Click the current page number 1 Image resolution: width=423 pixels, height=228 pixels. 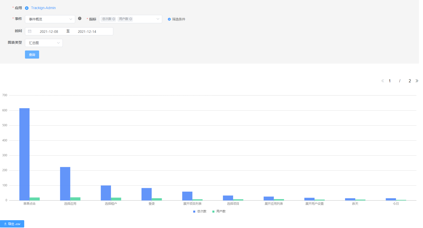[x=390, y=81]
